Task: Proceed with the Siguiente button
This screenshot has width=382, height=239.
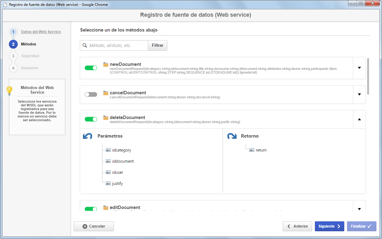Action: [x=330, y=226]
